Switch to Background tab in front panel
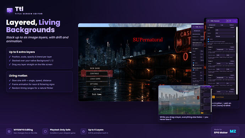The image size is (245, 138). tap(212, 25)
